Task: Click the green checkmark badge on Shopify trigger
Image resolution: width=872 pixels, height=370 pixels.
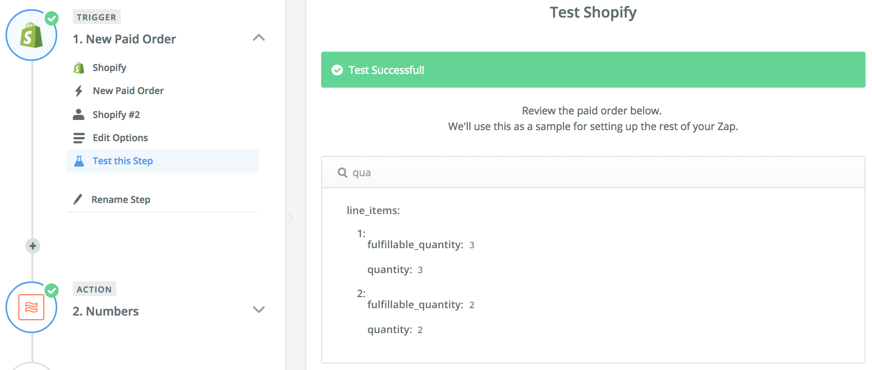Action: coord(52,18)
